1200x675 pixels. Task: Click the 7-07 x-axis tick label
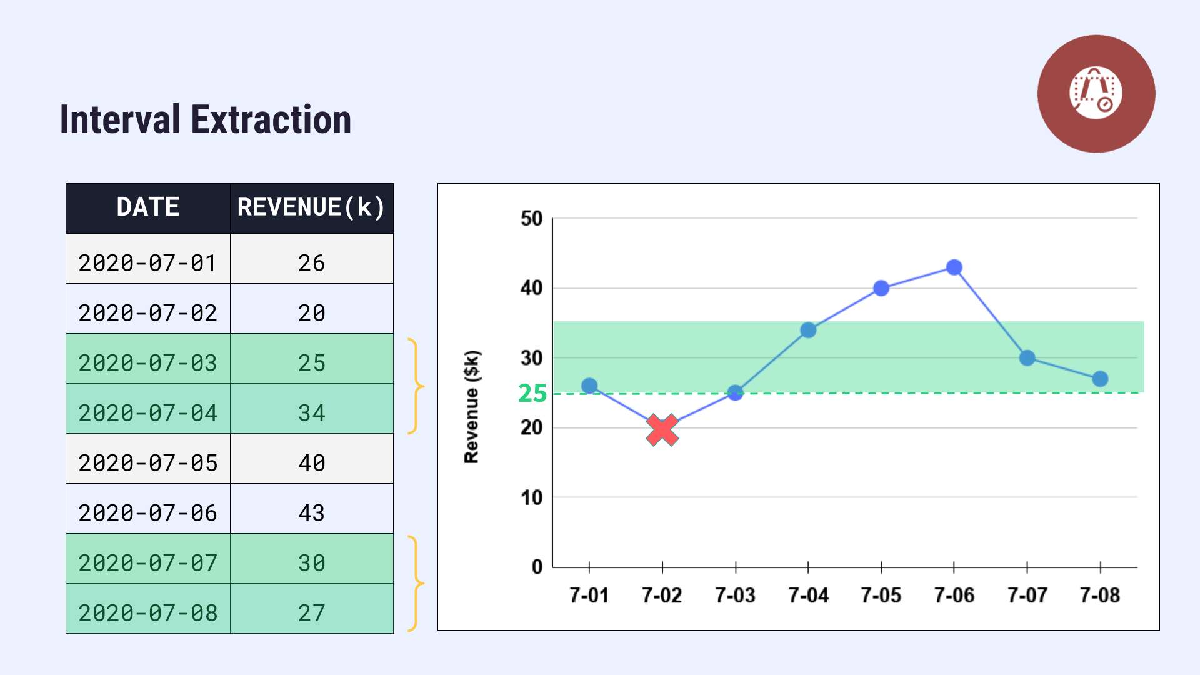1027,595
